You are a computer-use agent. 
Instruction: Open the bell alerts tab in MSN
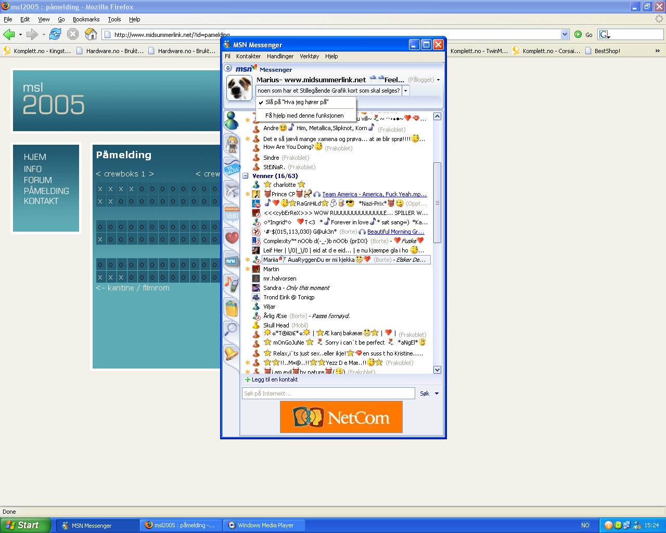(x=231, y=353)
